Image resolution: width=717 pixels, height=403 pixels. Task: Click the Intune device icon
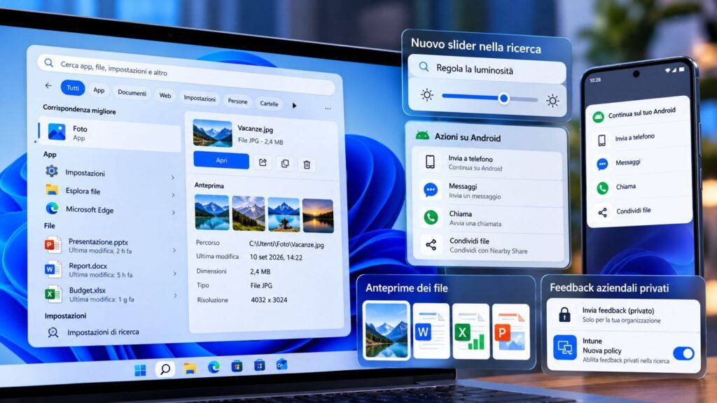(565, 348)
